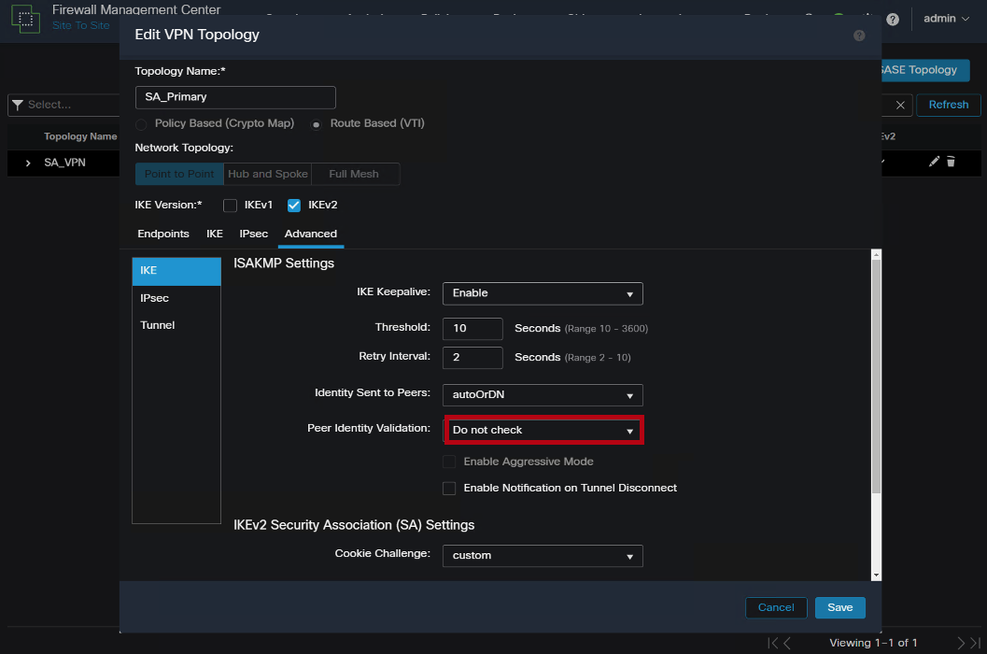Open the Edit VPN Topology dialog help icon

point(858,36)
